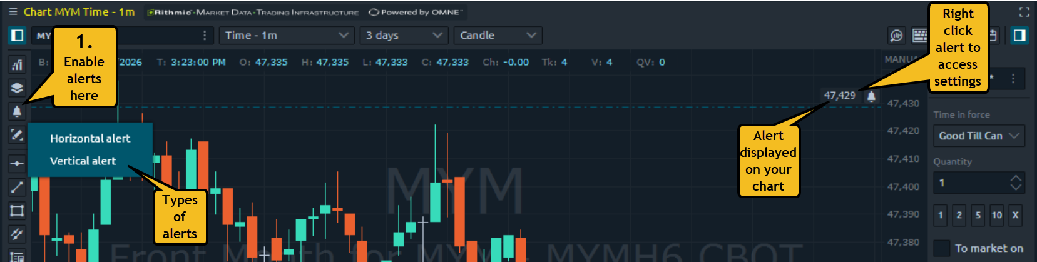Open the indicators chart icon in left toolbar
This screenshot has width=1037, height=262.
point(17,64)
